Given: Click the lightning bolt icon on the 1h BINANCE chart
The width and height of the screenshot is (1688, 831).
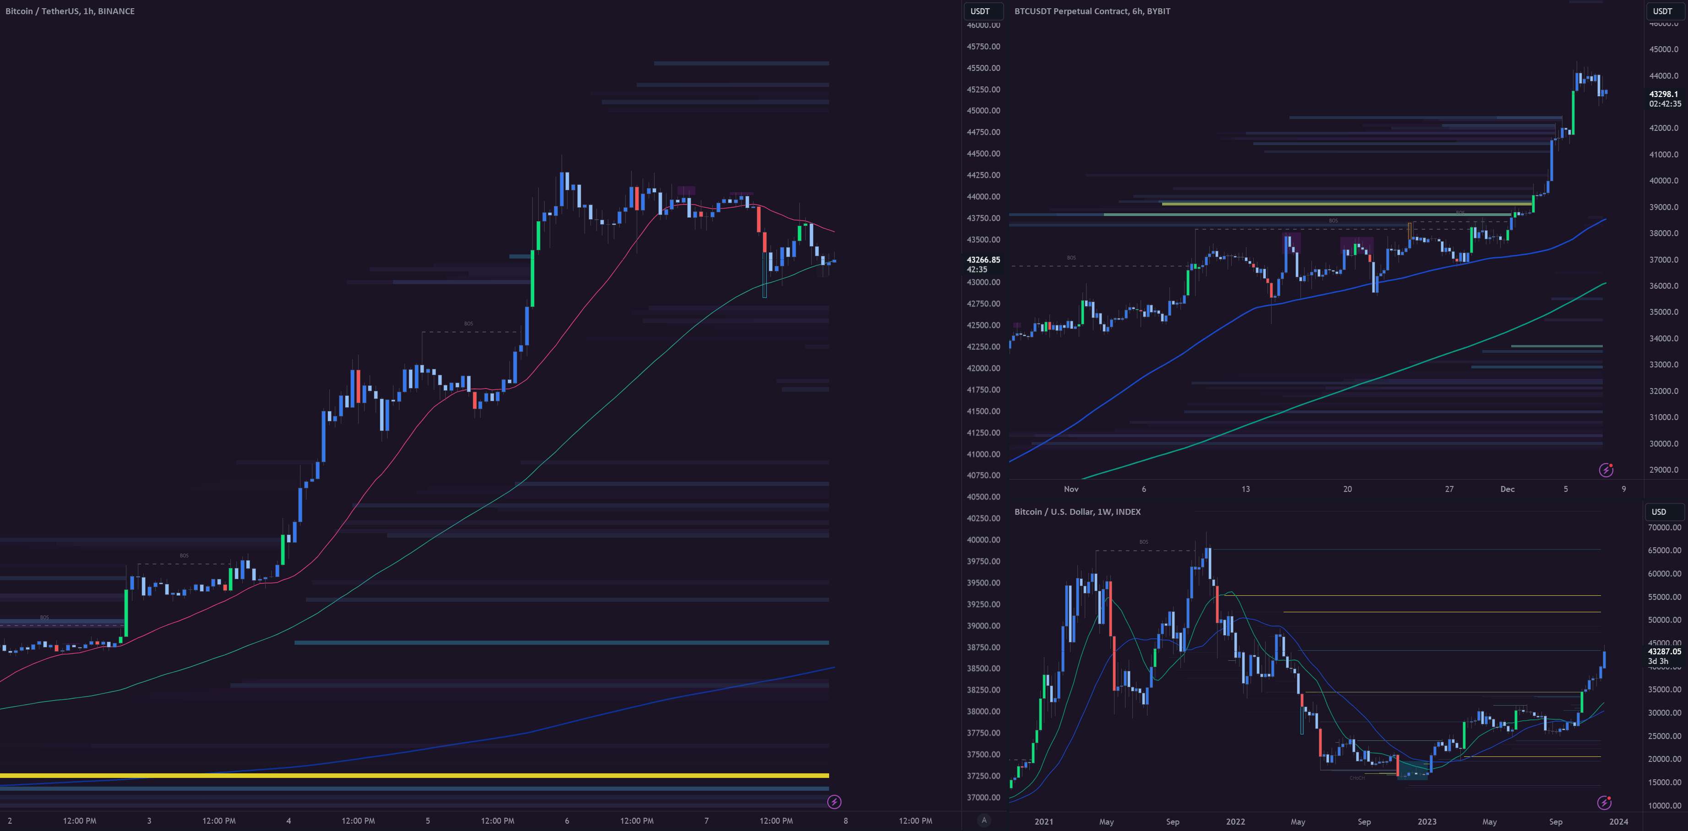Looking at the screenshot, I should point(834,802).
